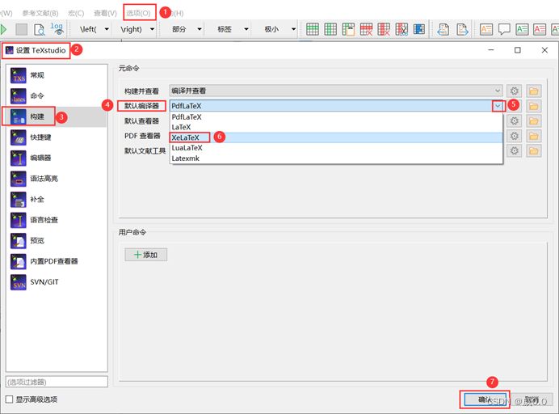Screen dimensions: 559x414
Task: Open the 极小 font size dropdown
Action: click(x=293, y=29)
